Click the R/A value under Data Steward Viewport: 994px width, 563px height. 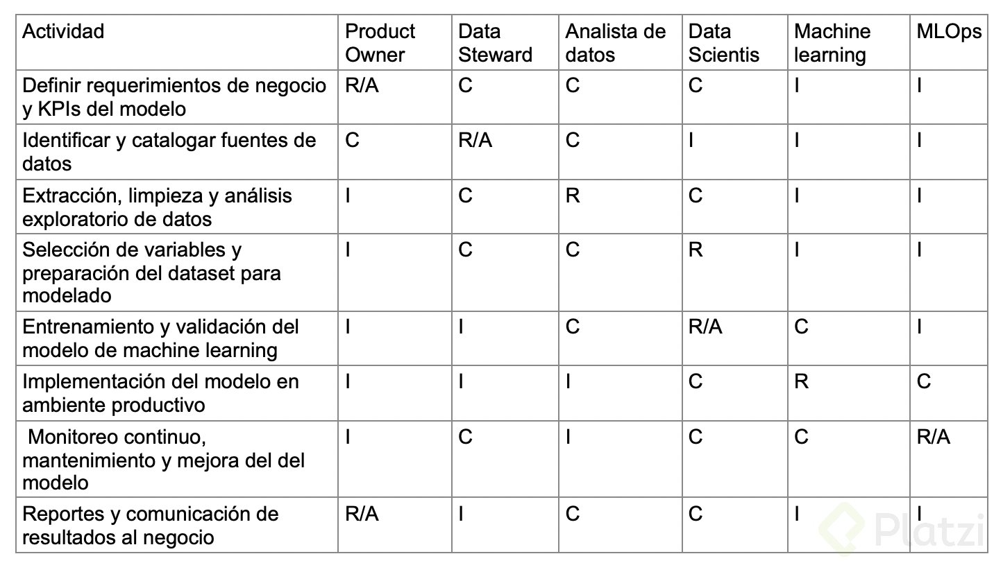(475, 141)
